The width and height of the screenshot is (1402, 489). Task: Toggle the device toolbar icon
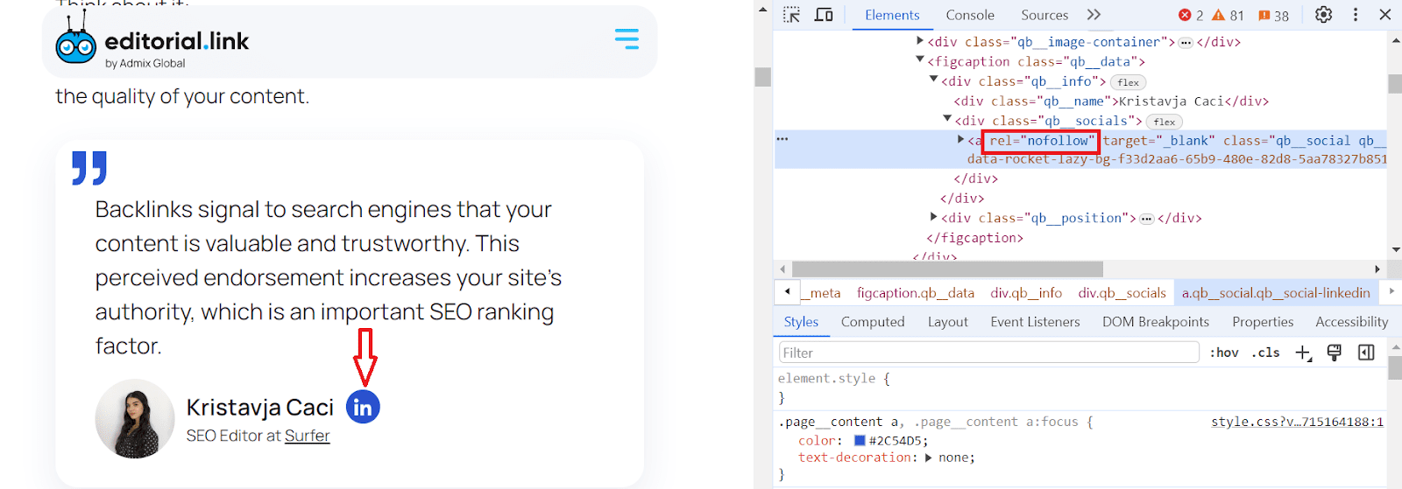tap(824, 15)
